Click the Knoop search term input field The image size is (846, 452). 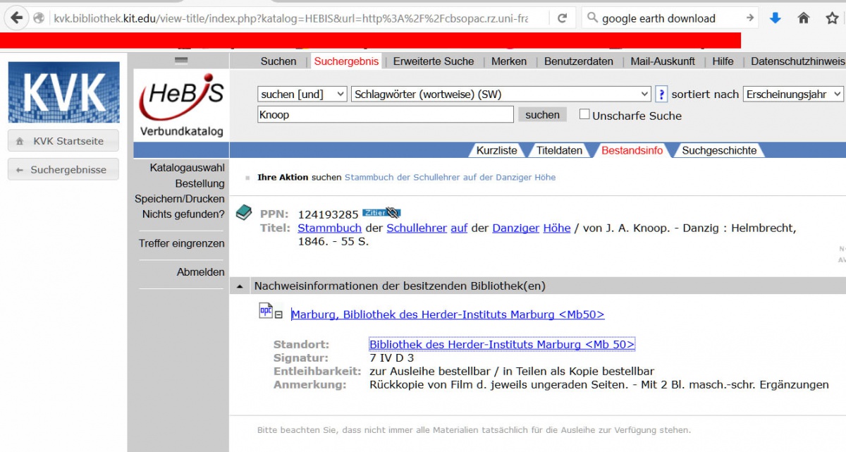(386, 114)
